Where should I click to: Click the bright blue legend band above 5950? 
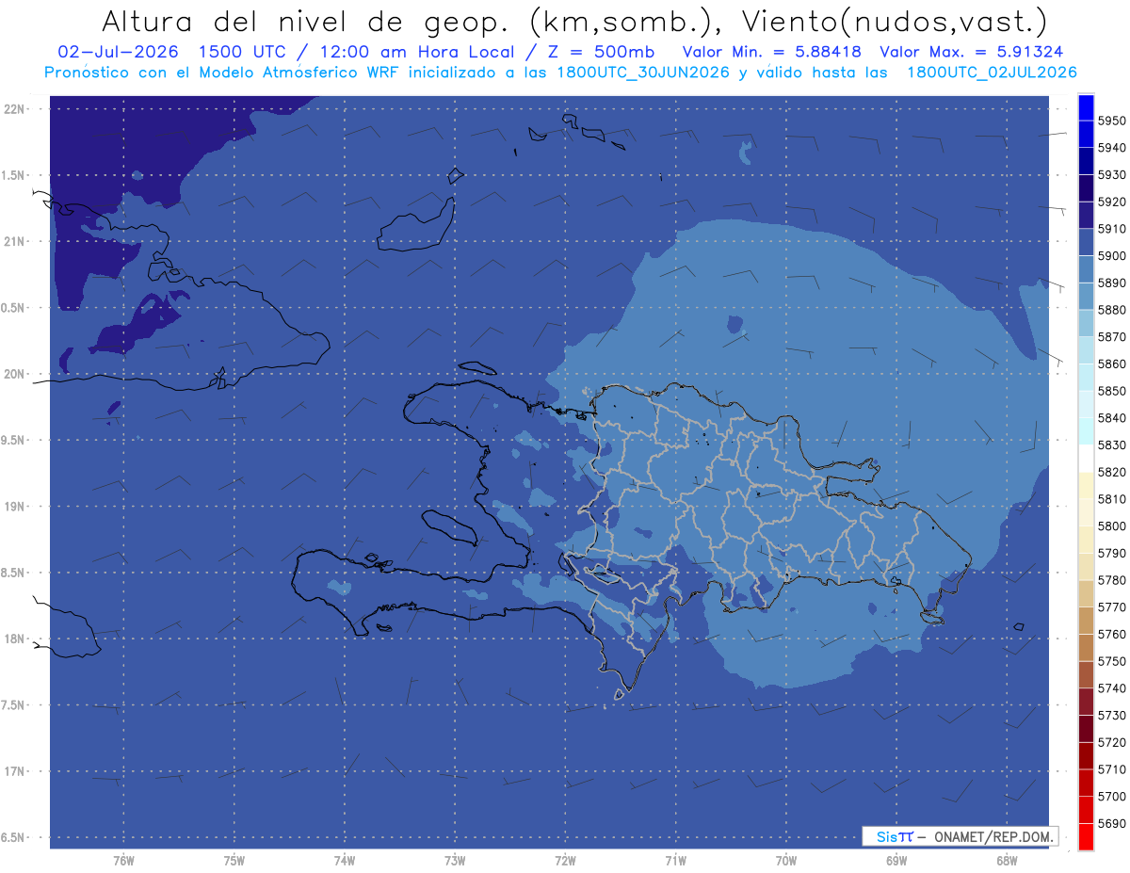(1086, 107)
